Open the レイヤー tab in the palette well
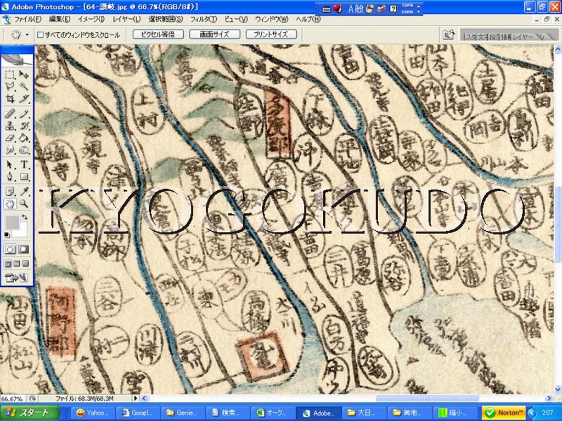562x421 pixels. [x=524, y=37]
